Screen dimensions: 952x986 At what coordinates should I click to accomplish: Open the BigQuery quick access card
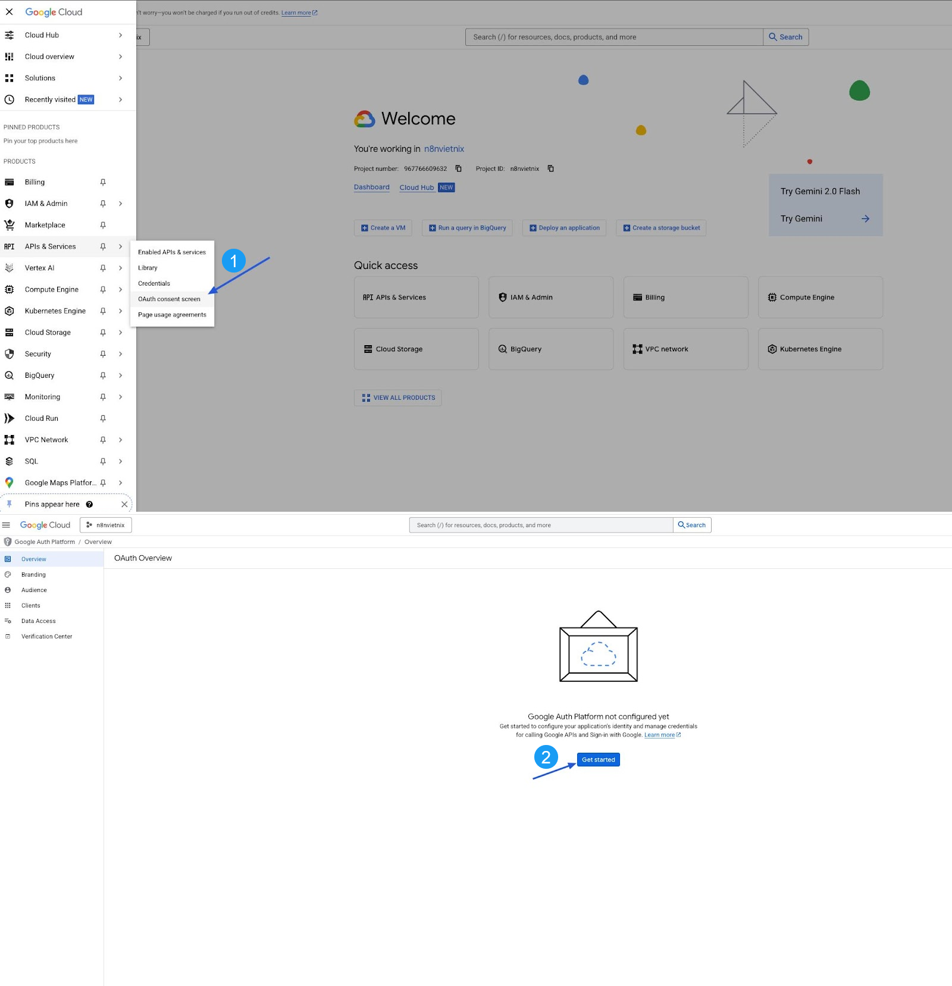(x=551, y=349)
